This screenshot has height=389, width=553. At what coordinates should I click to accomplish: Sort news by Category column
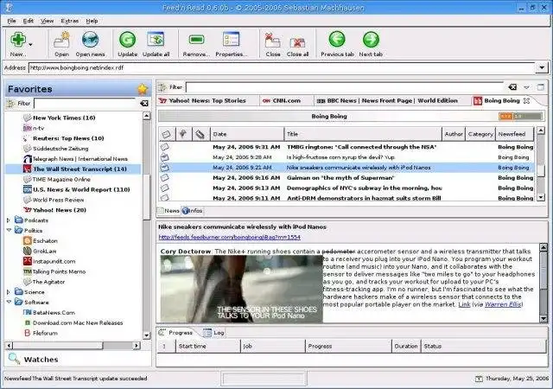pos(480,134)
